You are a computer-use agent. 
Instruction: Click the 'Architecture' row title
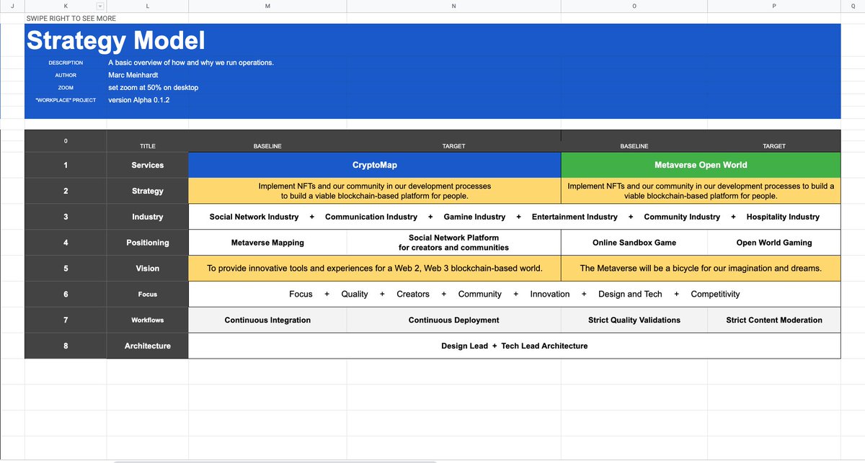(148, 346)
